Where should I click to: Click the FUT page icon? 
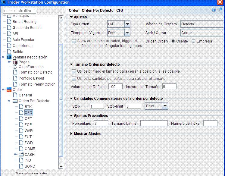point(21,137)
